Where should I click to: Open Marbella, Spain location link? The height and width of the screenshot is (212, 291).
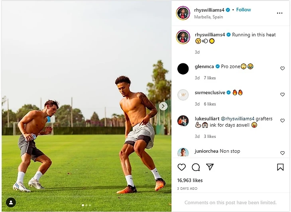click(x=208, y=17)
